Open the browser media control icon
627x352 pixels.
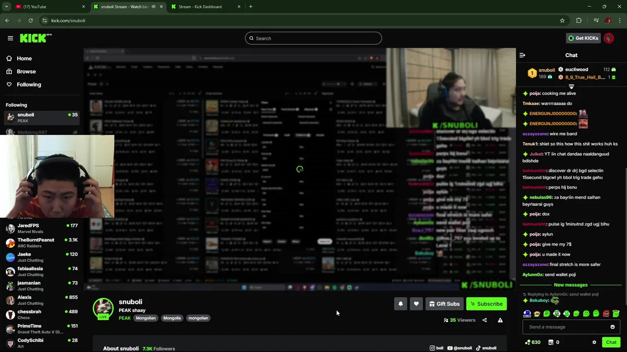click(596, 21)
